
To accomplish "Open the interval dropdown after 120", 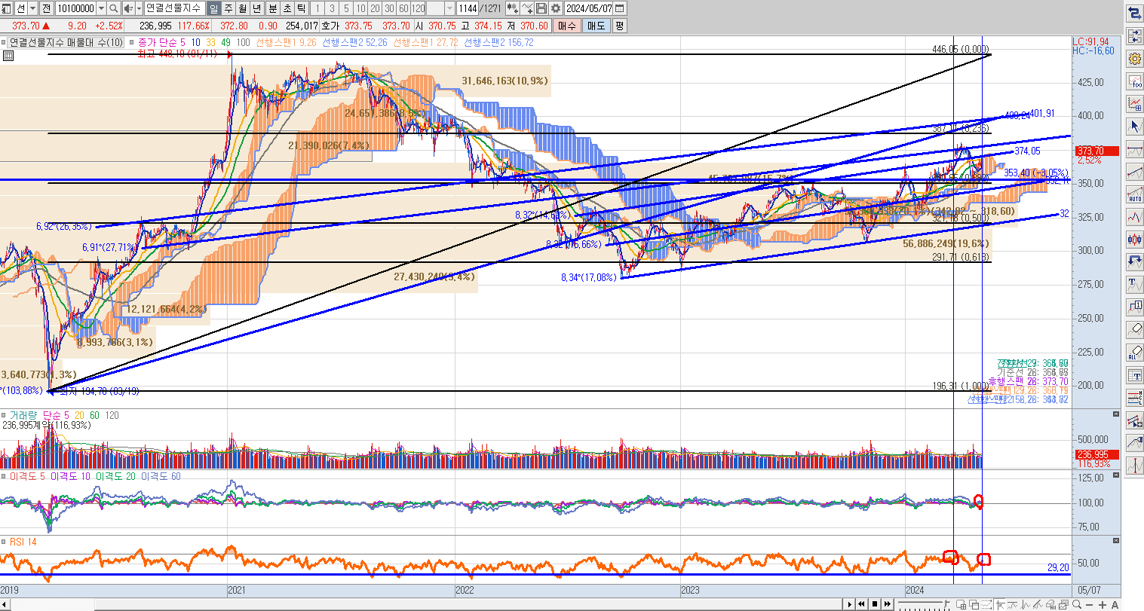I will [450, 8].
